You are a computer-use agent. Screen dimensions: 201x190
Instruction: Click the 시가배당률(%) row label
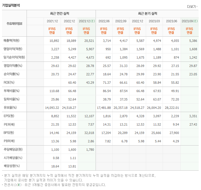point(13,158)
